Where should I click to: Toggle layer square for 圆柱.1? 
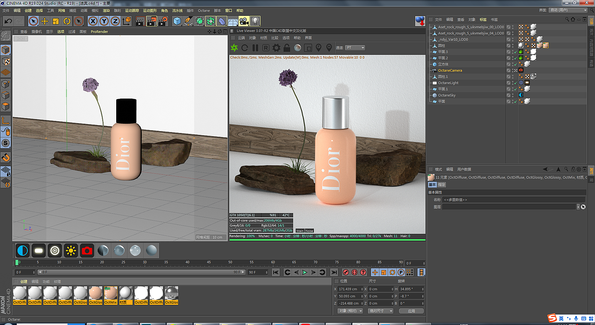coord(508,77)
